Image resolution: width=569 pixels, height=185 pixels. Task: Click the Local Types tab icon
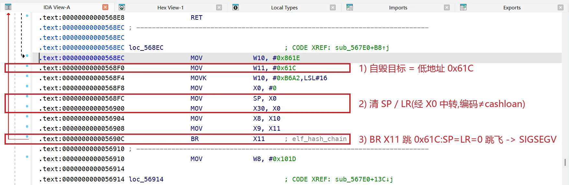[236, 7]
